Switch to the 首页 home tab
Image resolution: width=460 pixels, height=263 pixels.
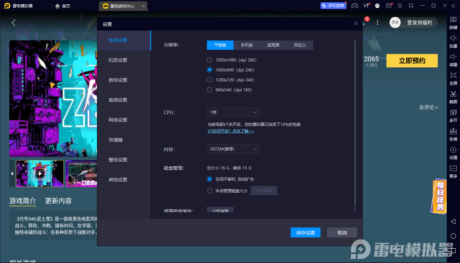click(63, 6)
